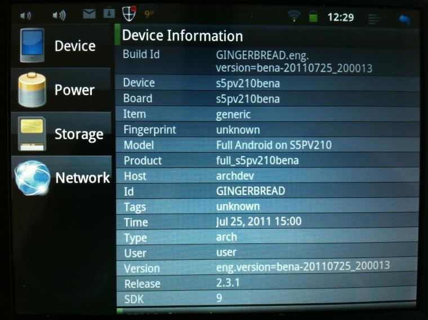
Task: Open the mail envelope notification
Action: click(90, 14)
